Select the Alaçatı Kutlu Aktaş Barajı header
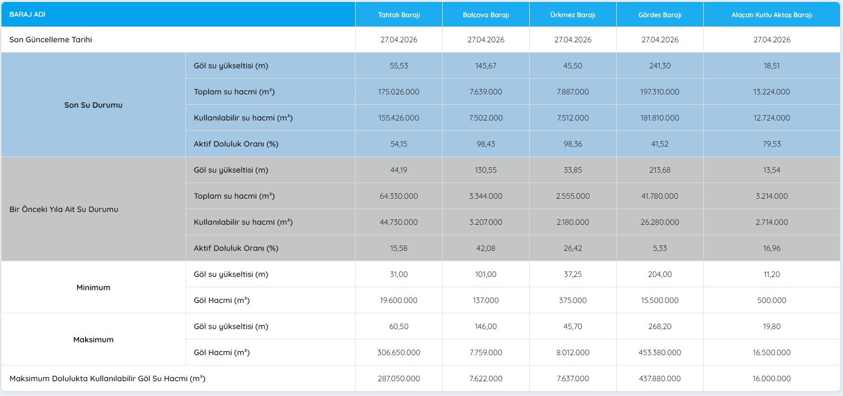The width and height of the screenshot is (843, 396). coord(771,15)
